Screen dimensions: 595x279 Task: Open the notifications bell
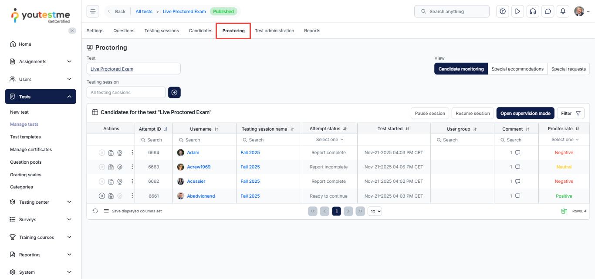[563, 11]
